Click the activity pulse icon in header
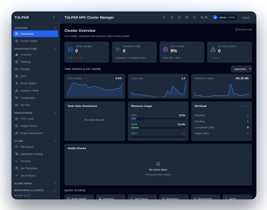 [x=195, y=17]
